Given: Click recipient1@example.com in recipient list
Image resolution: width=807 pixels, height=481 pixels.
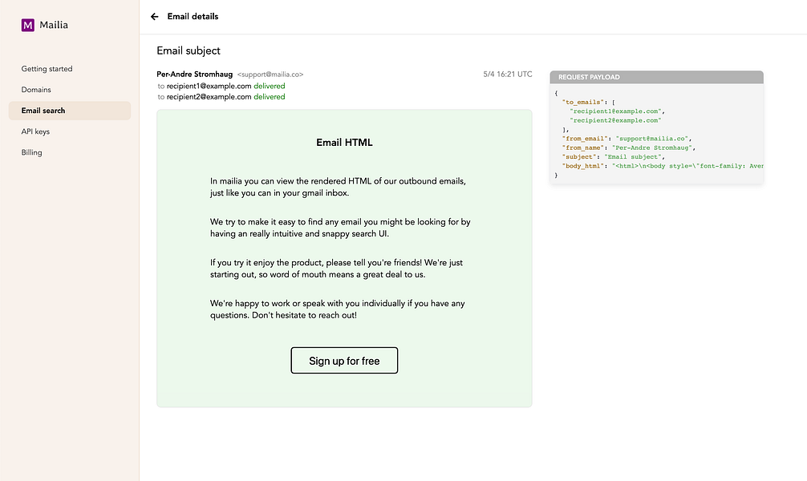Looking at the screenshot, I should [x=209, y=86].
